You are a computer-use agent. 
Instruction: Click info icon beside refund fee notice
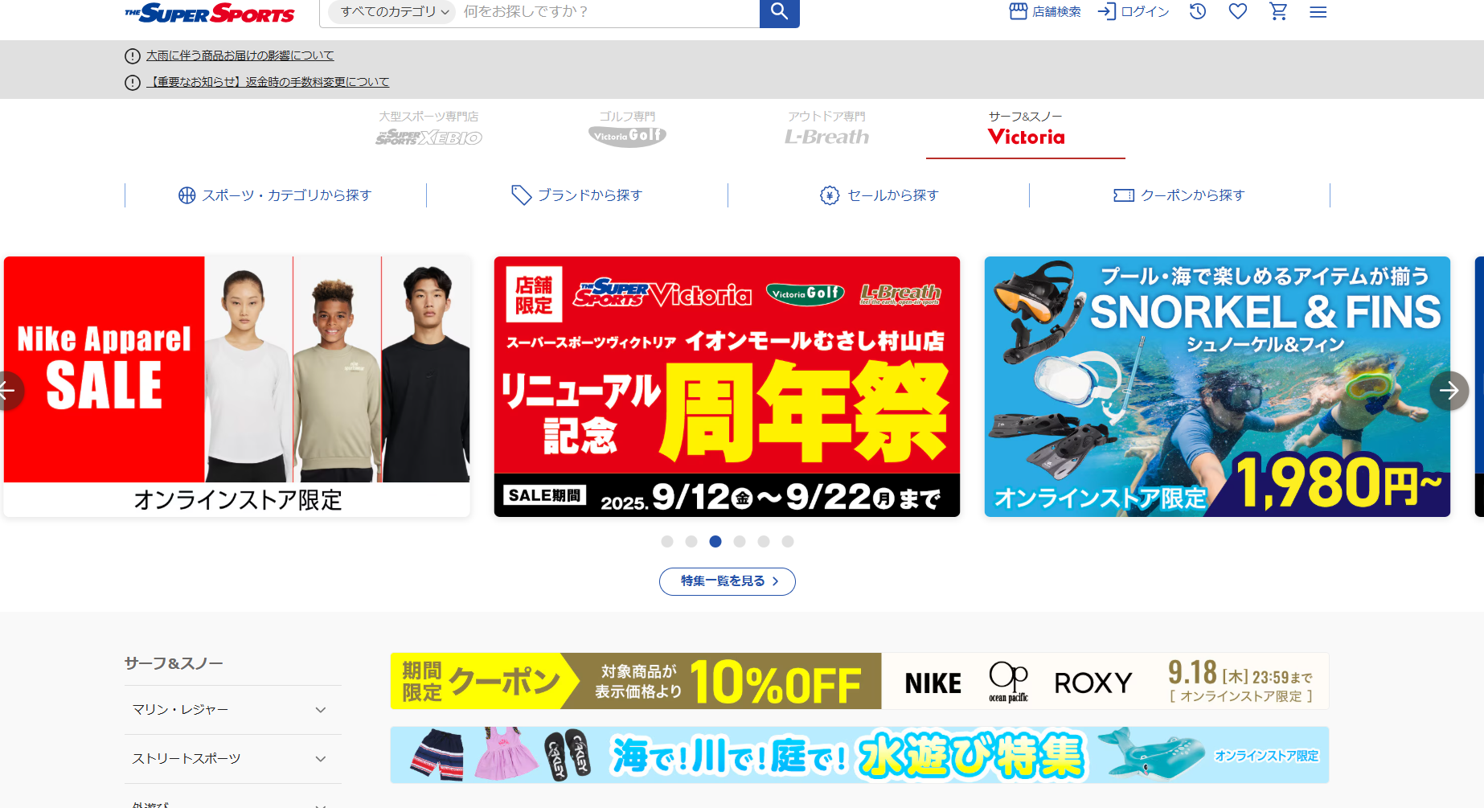133,83
